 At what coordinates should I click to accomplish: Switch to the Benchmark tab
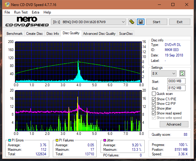(14, 34)
